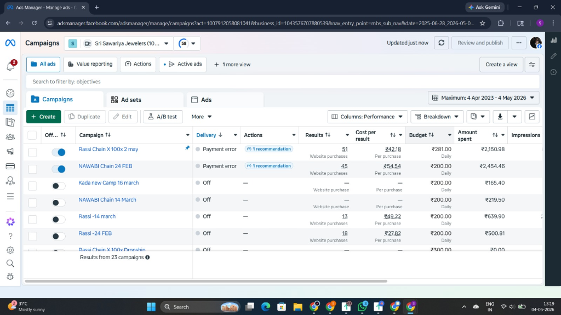Viewport: 561px width, 315px height.
Task: Open Windows Start menu
Action: [151, 307]
